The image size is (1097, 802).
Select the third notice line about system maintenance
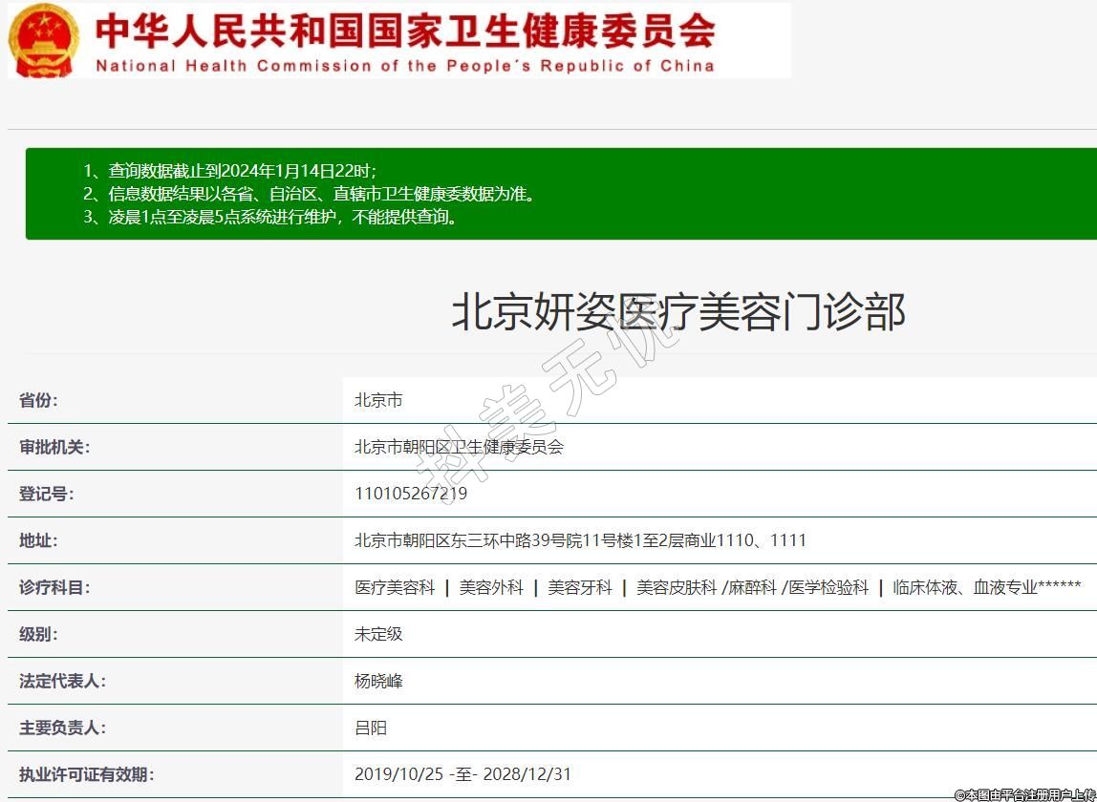click(x=270, y=217)
